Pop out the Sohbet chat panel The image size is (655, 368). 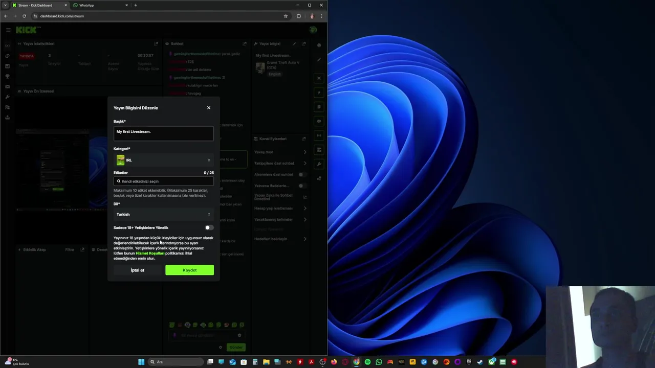(x=244, y=43)
